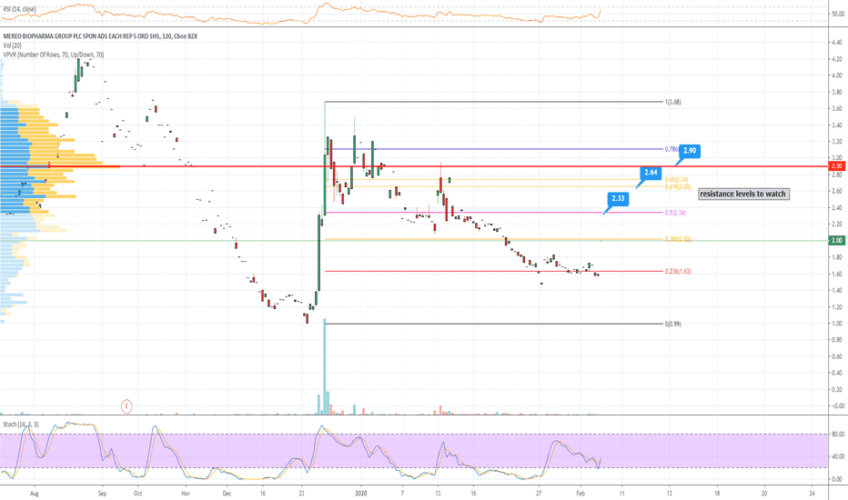Click the Fibonacci 1(3.68) level label
Image resolution: width=848 pixels, height=500 pixels.
coord(672,102)
